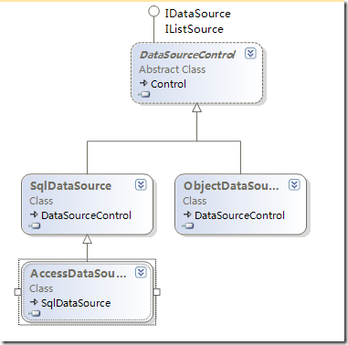This screenshot has height=345, width=348.
Task: Expand the AccessDataSource class chevron
Action: click(141, 272)
